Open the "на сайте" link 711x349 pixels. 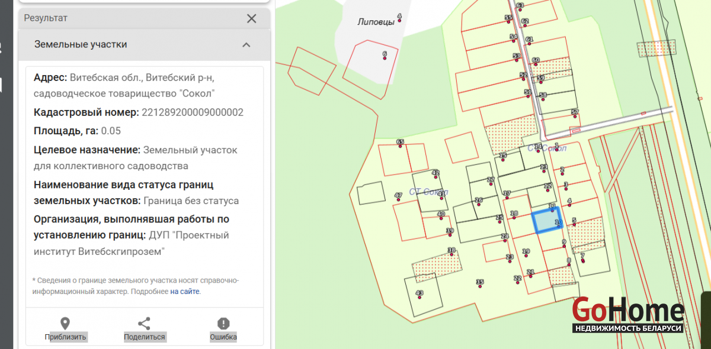pyautogui.click(x=185, y=292)
